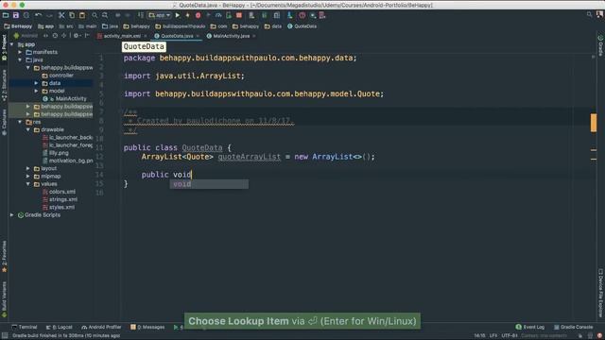605x340 pixels.
Task: Click the collapse all icon in project panel
Action: click(x=63, y=36)
